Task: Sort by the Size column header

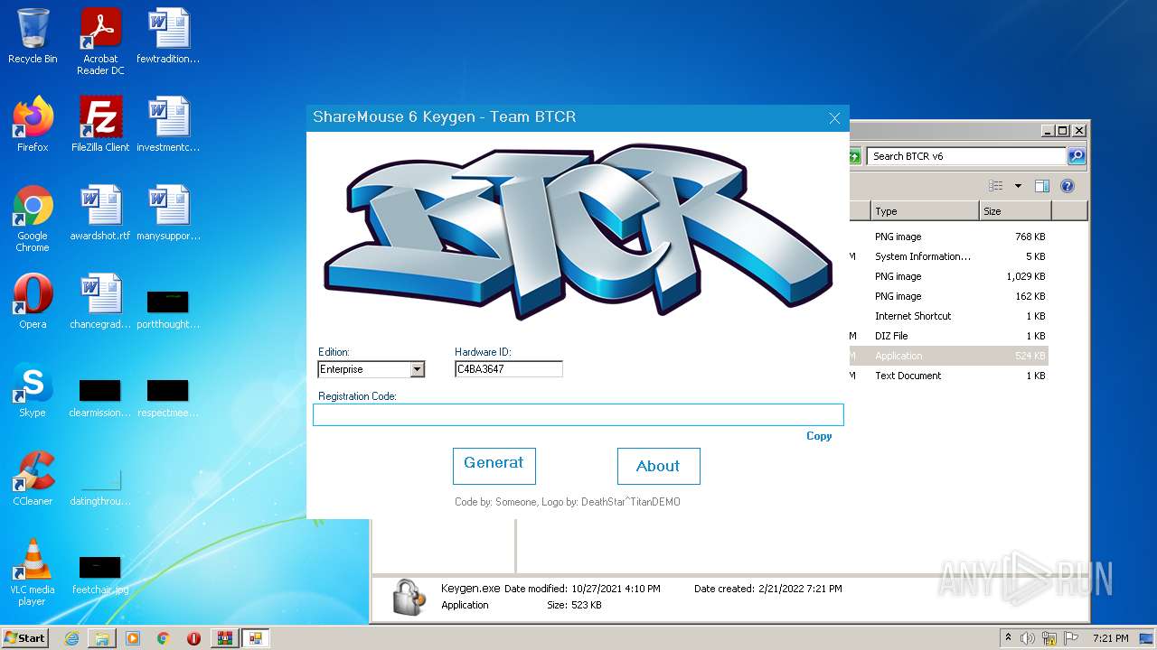Action: (1015, 211)
